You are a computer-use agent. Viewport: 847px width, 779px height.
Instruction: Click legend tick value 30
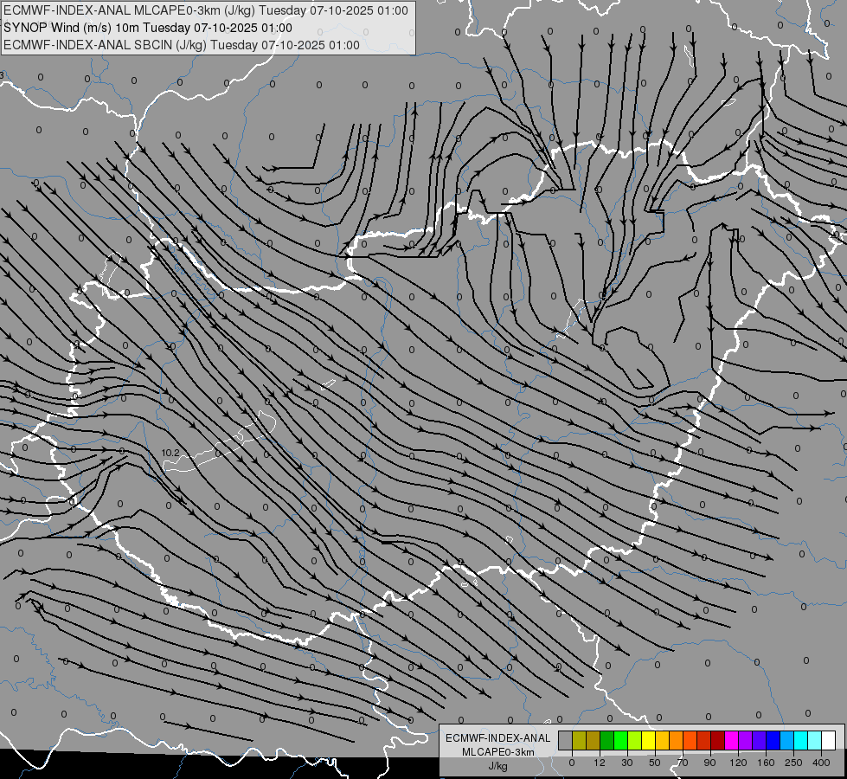pyautogui.click(x=626, y=763)
